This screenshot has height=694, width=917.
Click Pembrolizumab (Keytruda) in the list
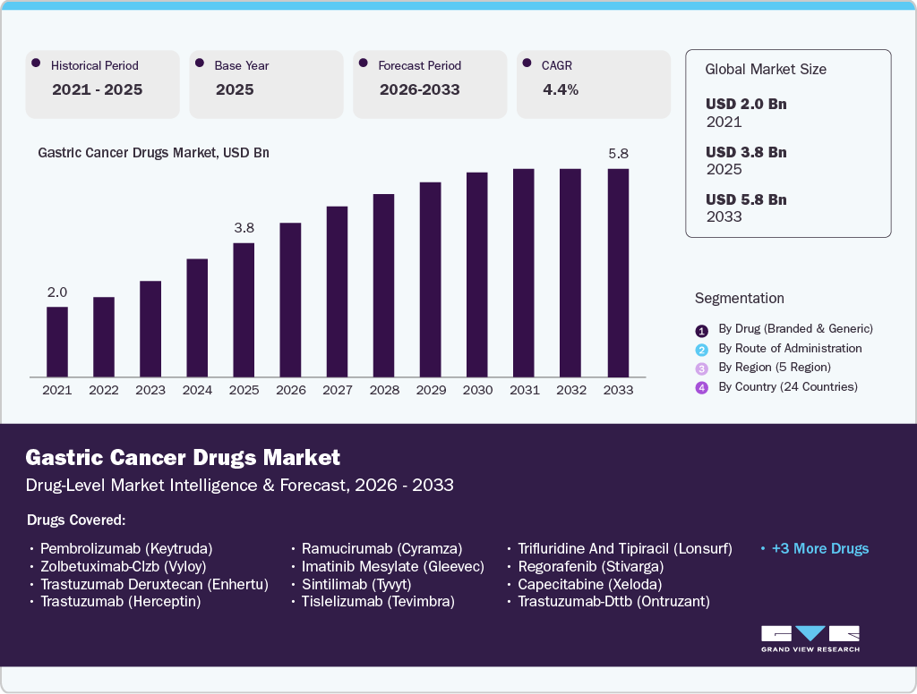pos(126,548)
